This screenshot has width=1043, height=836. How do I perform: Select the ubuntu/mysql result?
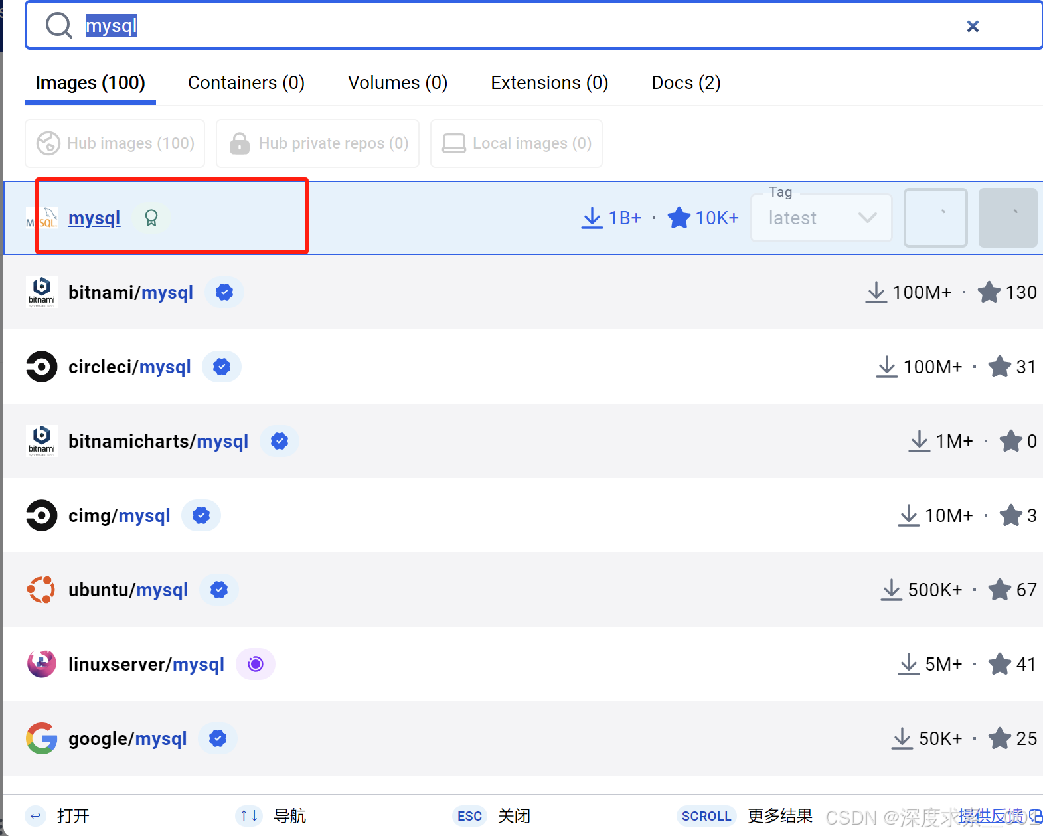click(x=523, y=590)
